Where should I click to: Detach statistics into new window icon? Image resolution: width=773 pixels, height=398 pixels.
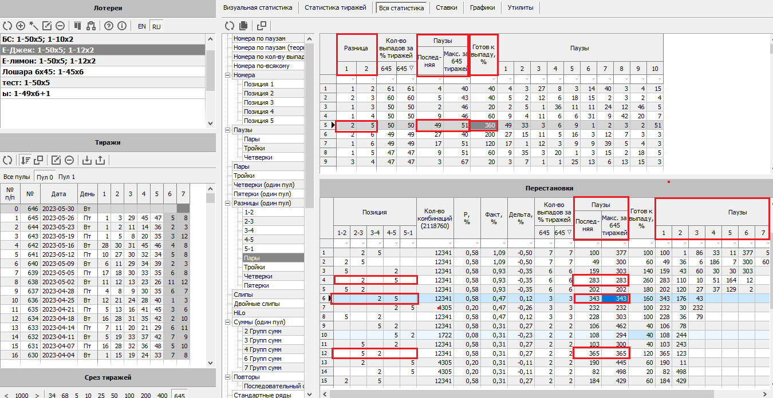pos(262,25)
